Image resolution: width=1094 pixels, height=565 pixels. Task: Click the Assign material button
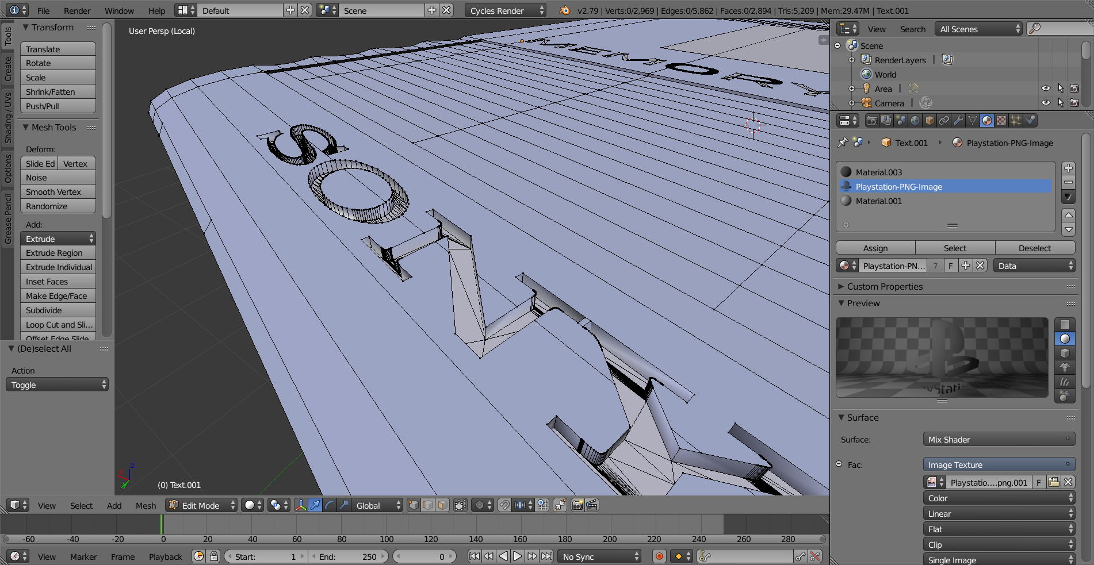(875, 248)
